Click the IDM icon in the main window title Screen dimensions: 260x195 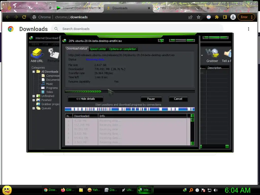tap(31, 38)
